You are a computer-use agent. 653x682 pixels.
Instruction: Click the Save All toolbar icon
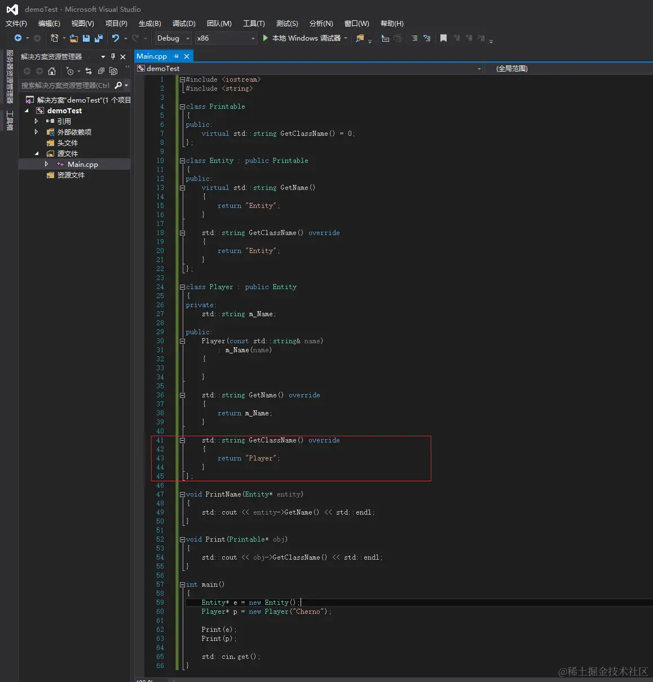(x=99, y=38)
